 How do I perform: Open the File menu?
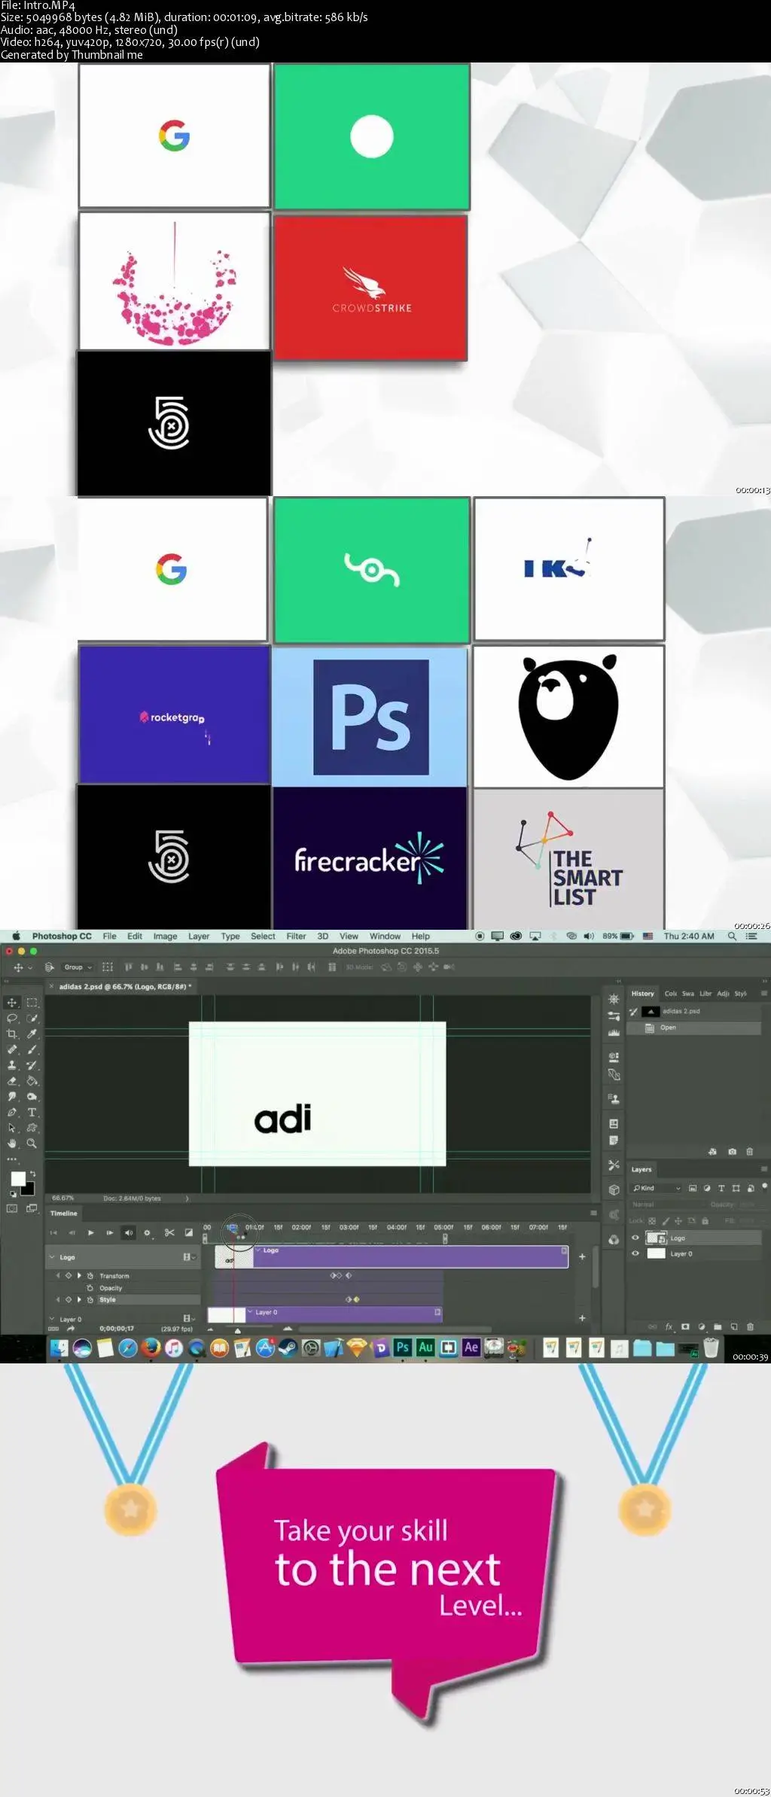point(109,937)
